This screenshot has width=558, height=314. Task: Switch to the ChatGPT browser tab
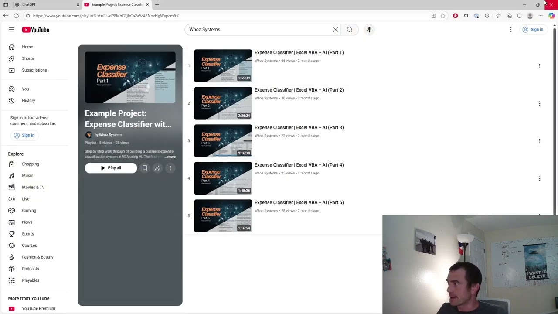coord(47,4)
